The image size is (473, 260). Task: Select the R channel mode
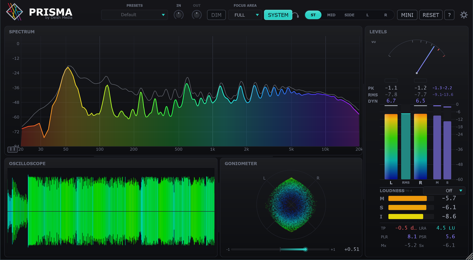tap(385, 15)
